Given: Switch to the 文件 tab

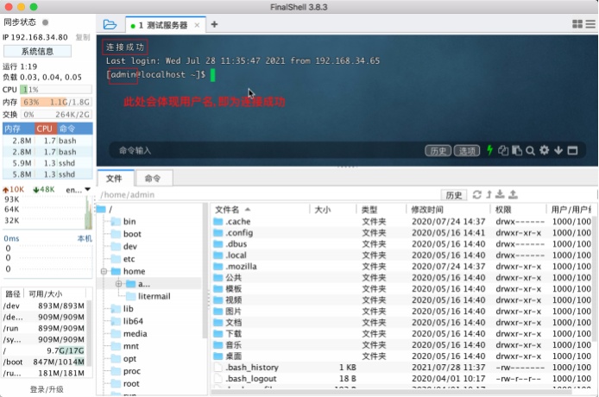Looking at the screenshot, I should [114, 179].
